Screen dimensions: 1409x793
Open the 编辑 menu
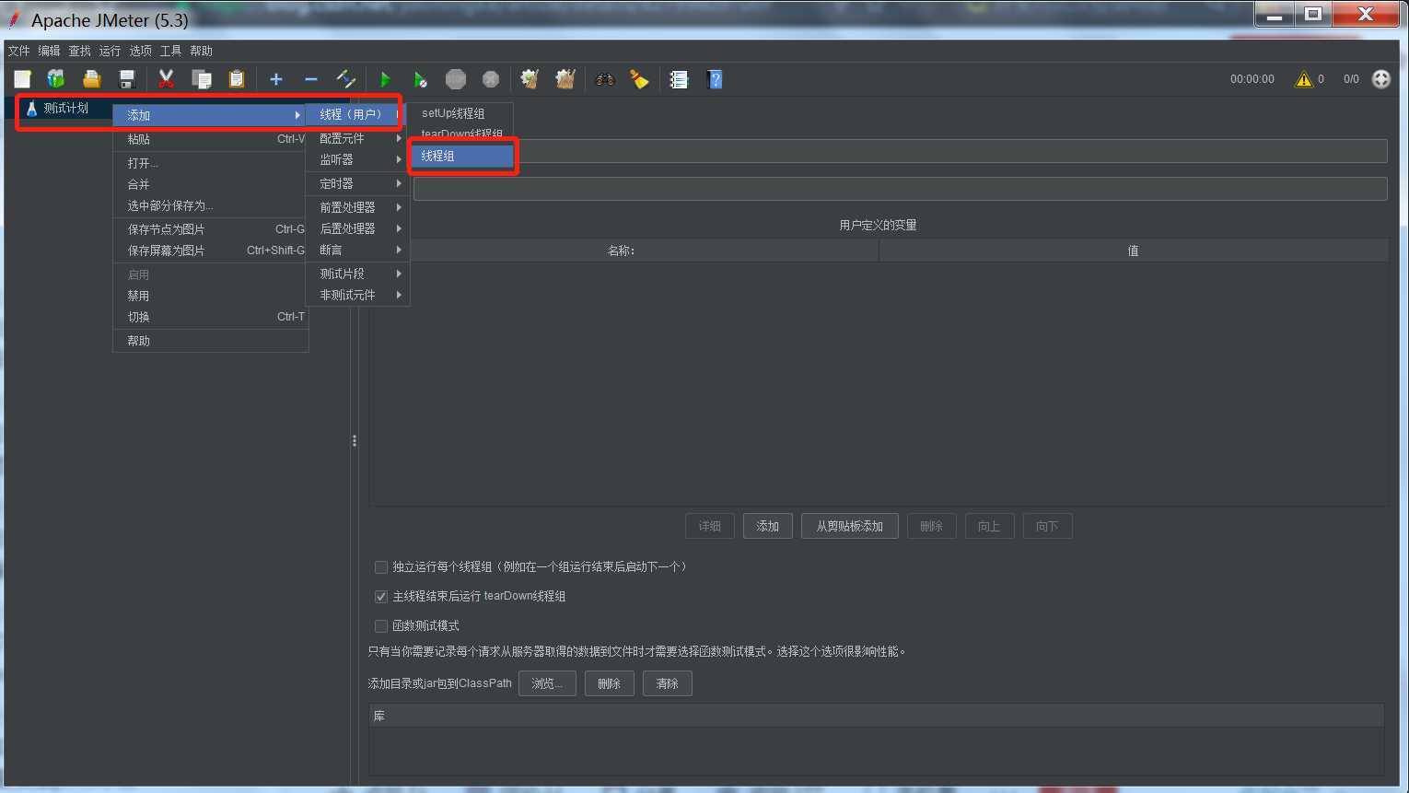(x=49, y=51)
